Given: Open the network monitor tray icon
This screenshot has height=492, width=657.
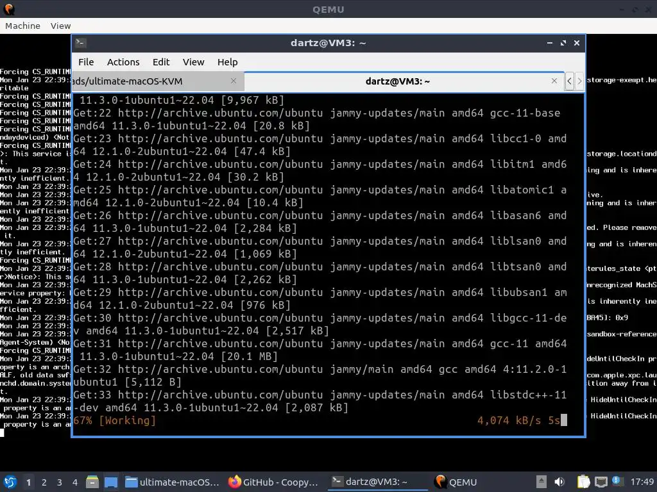Looking at the screenshot, I should pos(601,482).
